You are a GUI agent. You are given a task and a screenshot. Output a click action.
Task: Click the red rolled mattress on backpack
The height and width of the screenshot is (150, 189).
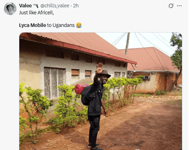pyautogui.click(x=81, y=89)
